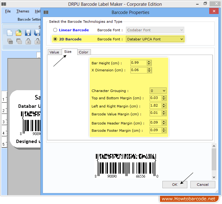The width and height of the screenshot is (222, 204).
Task: Click the Left and Right Margin field
Action: 156,106
